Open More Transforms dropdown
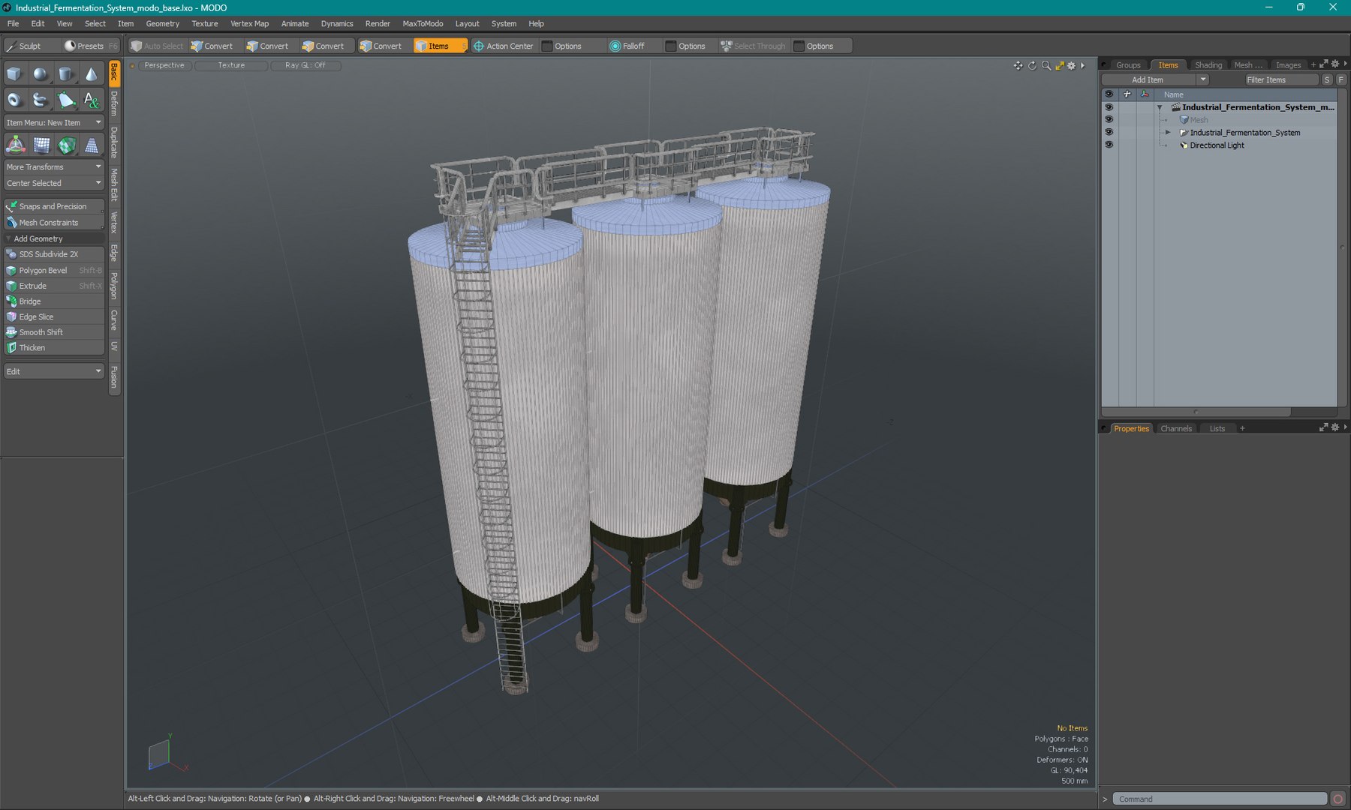This screenshot has height=810, width=1351. point(54,166)
